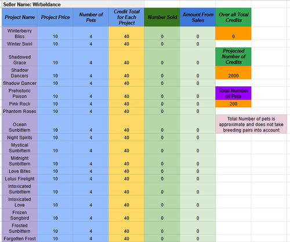The height and width of the screenshot is (242, 290).
Task: Select Winter Swirl number of pets 4
Action: pos(91,44)
